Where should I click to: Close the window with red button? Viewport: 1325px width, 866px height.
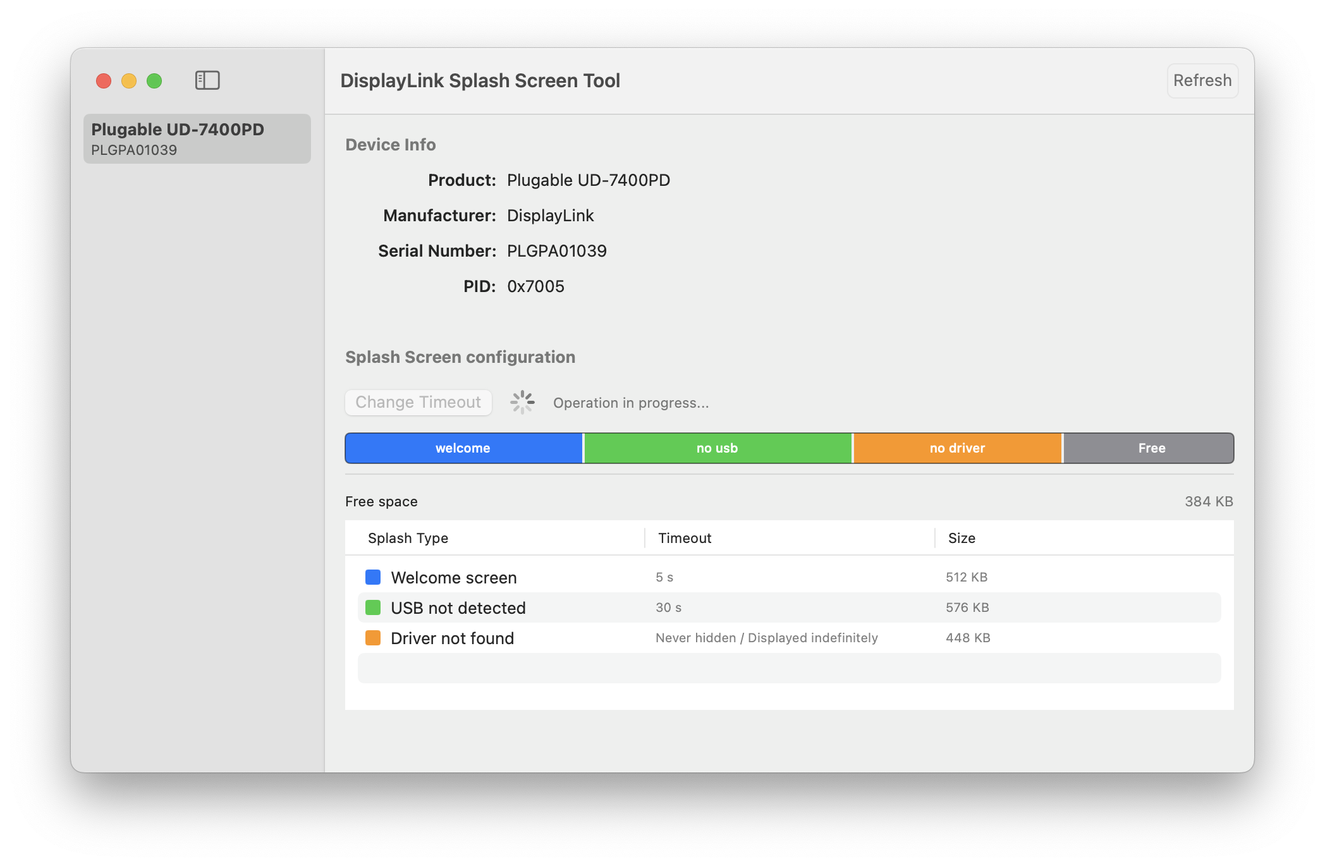click(104, 81)
